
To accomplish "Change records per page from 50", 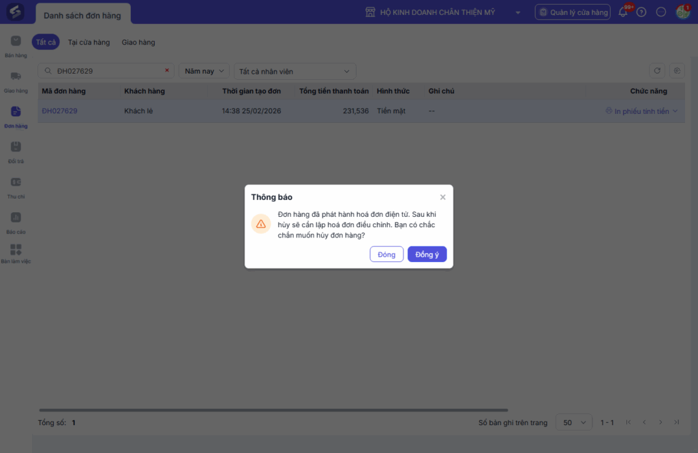I will click(x=574, y=422).
